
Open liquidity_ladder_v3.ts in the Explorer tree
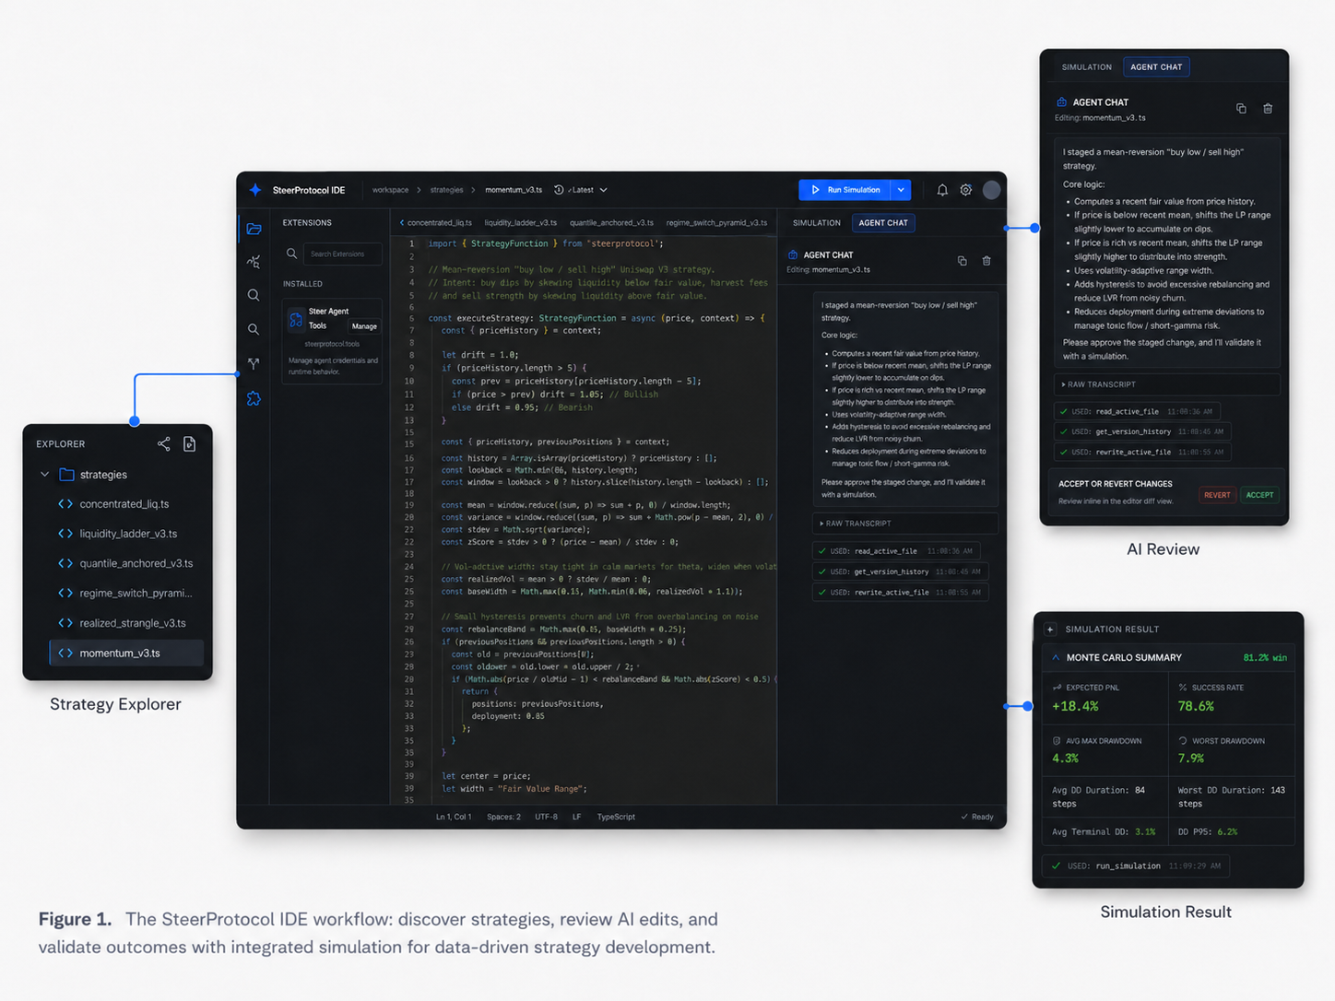[128, 534]
